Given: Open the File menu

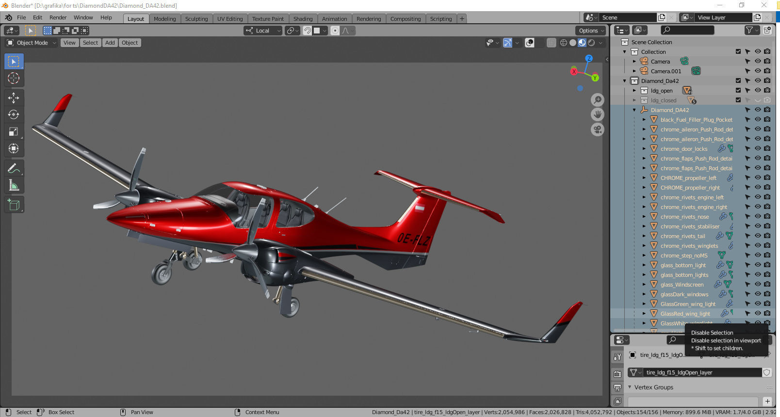Looking at the screenshot, I should (x=21, y=17).
